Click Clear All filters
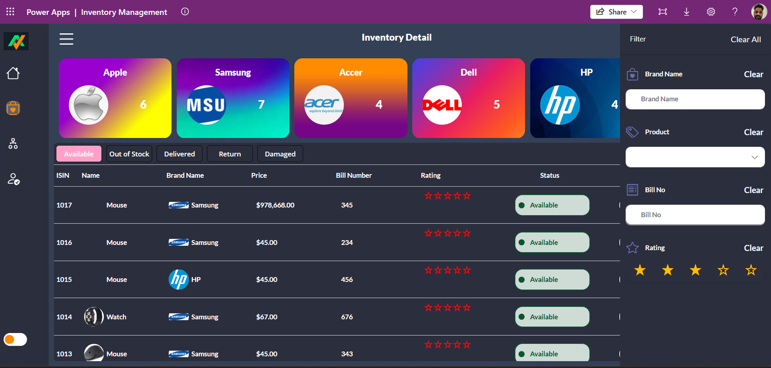The image size is (771, 368). coord(745,39)
